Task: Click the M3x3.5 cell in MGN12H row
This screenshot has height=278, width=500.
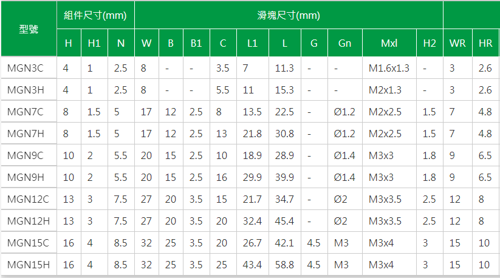Action: coord(389,221)
